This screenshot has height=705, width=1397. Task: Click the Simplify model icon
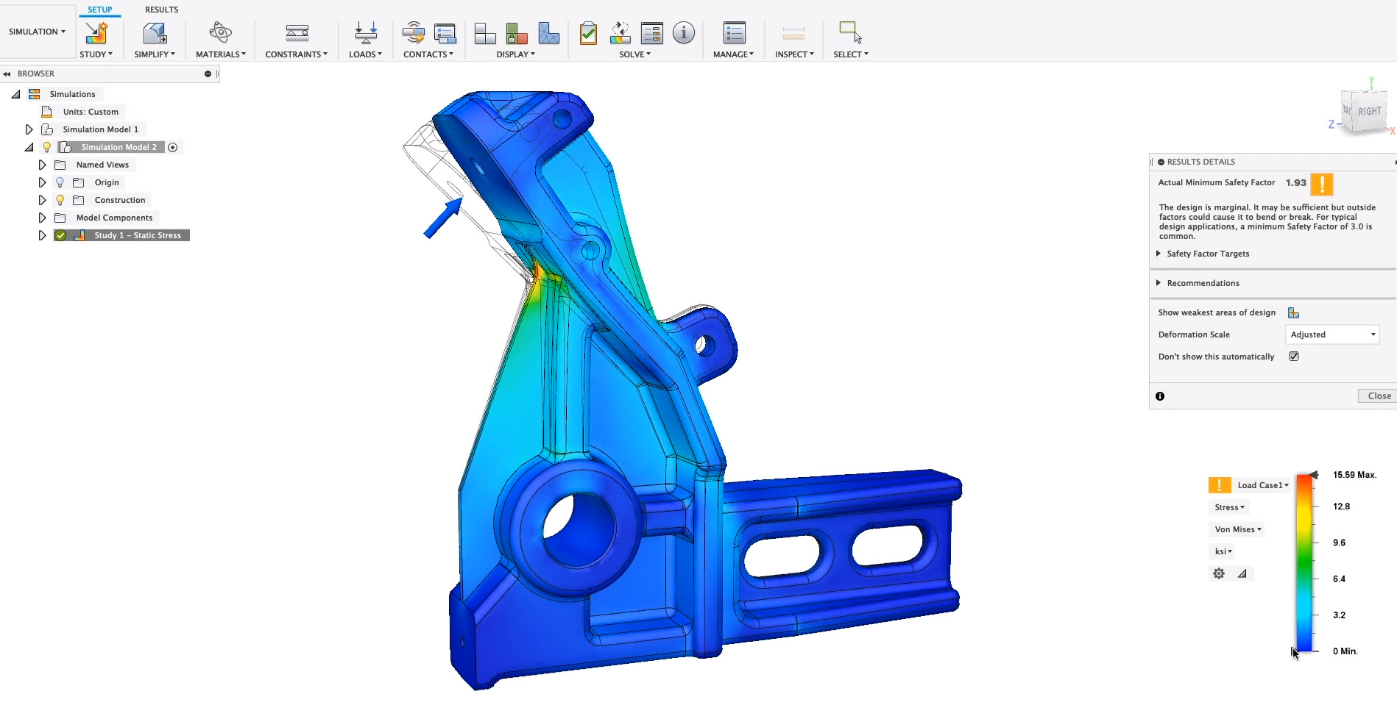click(155, 33)
